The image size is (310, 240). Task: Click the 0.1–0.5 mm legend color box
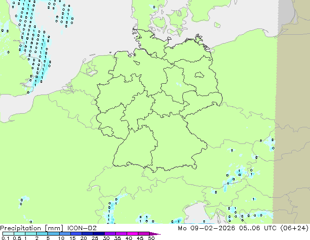(8, 234)
